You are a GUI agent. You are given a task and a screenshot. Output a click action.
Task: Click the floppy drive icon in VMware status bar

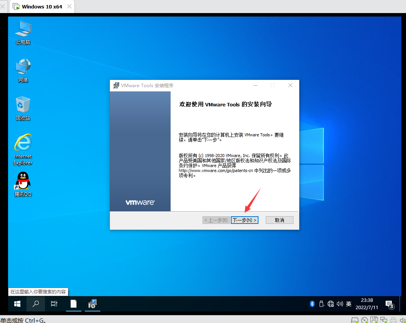(x=374, y=320)
